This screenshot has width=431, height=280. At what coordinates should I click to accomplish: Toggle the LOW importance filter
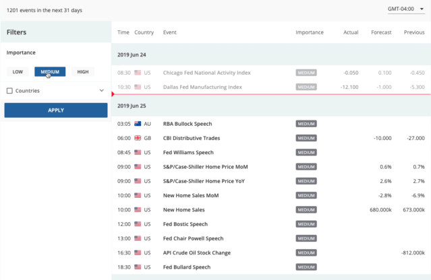coord(18,72)
